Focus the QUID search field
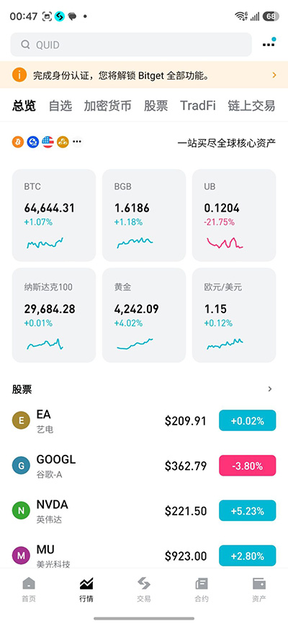The height and width of the screenshot is (624, 288). [x=131, y=45]
